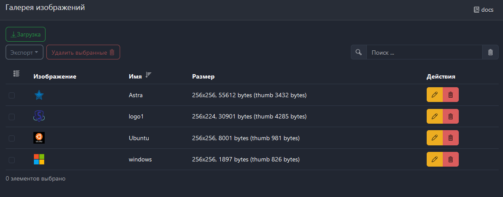Tick the Ubuntu row checkbox
Image resolution: width=503 pixels, height=197 pixels.
point(12,138)
